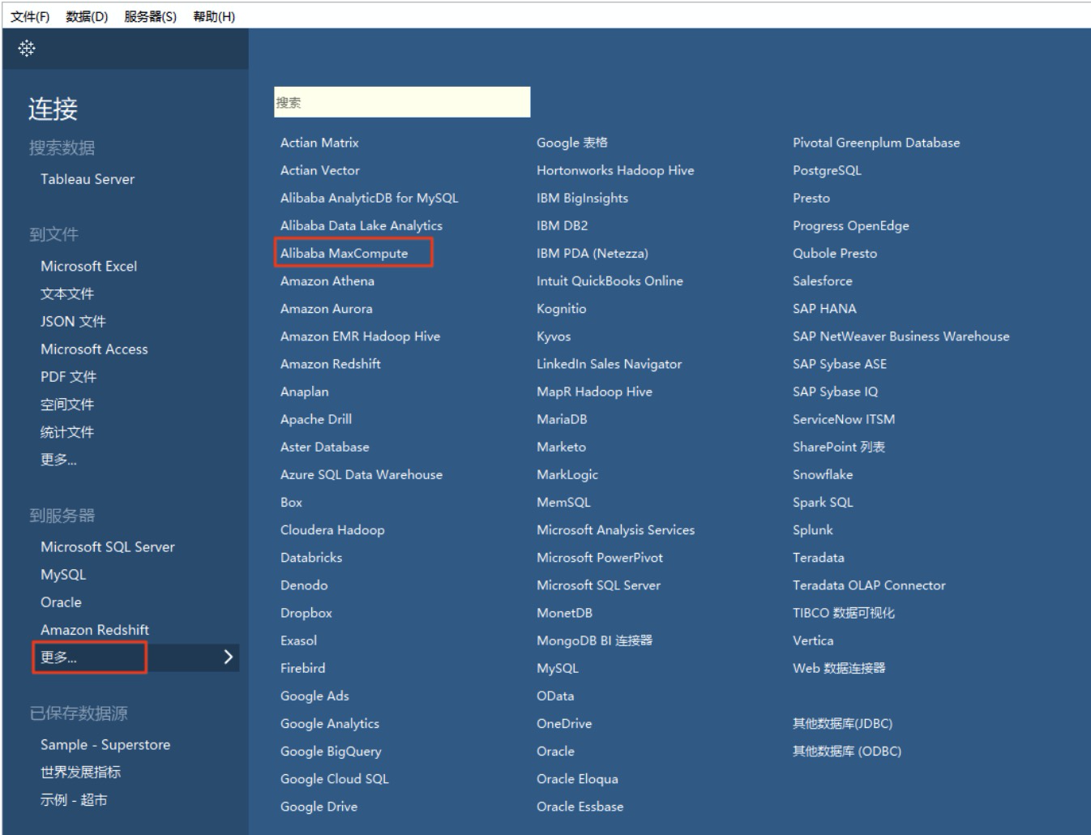This screenshot has height=835, width=1091.
Task: Open Microsoft Access connection
Action: pos(94,349)
